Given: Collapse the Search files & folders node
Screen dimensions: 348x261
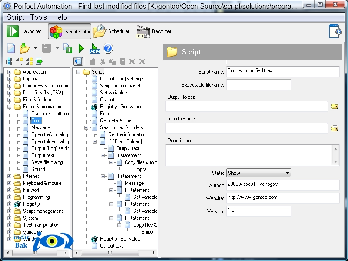Looking at the screenshot, I should 86,127.
